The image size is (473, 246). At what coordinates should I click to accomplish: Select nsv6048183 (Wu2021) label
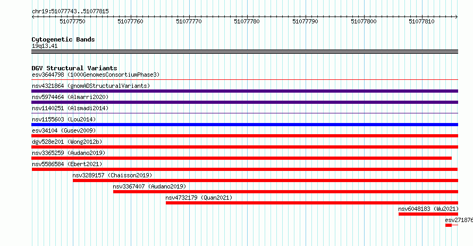[x=428, y=209]
